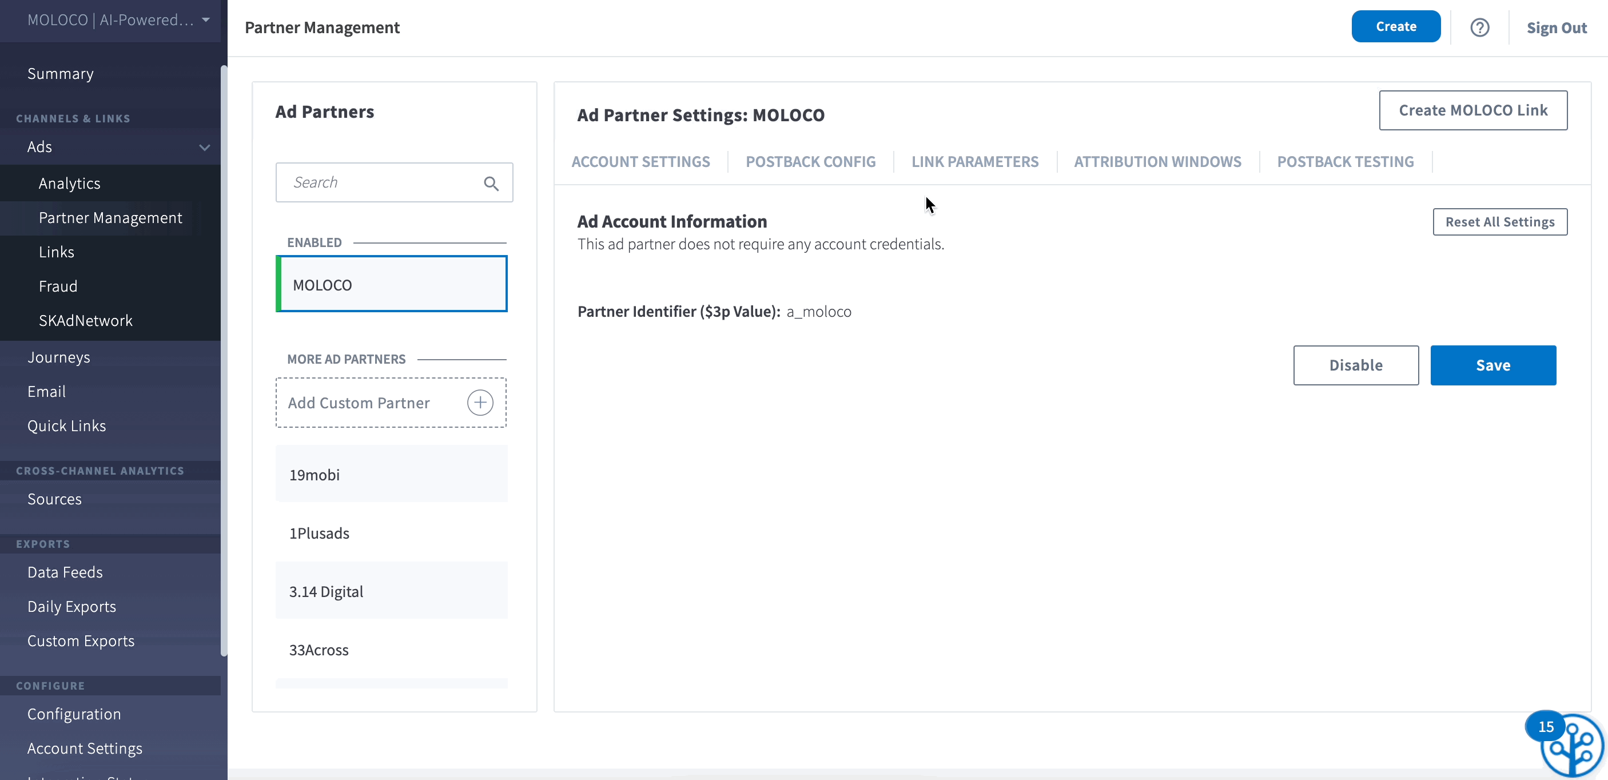Viewport: 1608px width, 780px height.
Task: Select 1Plusads from ad partners
Action: pos(391,532)
